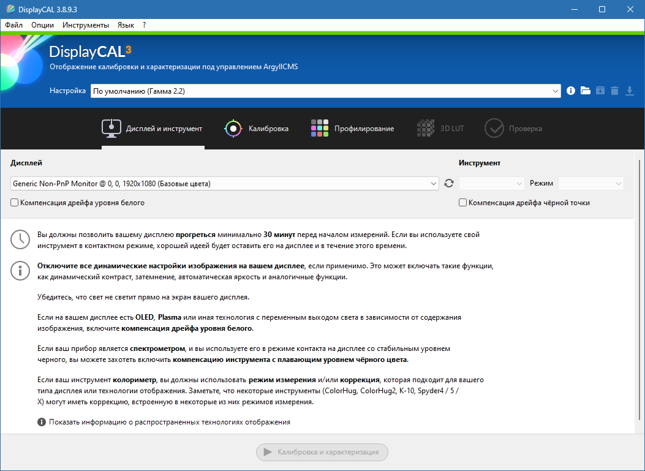Viewport: 645px width, 471px height.
Task: Open the Инструменты menu
Action: pos(85,25)
